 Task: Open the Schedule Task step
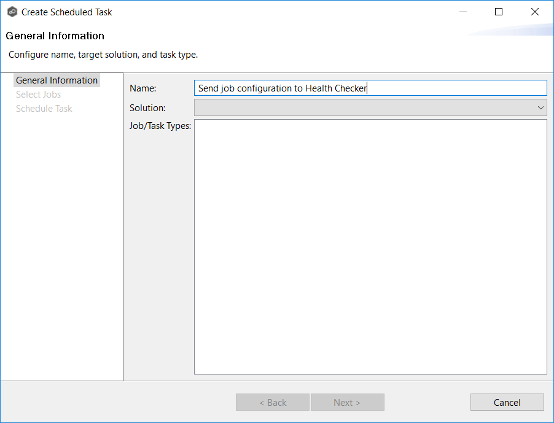(44, 108)
